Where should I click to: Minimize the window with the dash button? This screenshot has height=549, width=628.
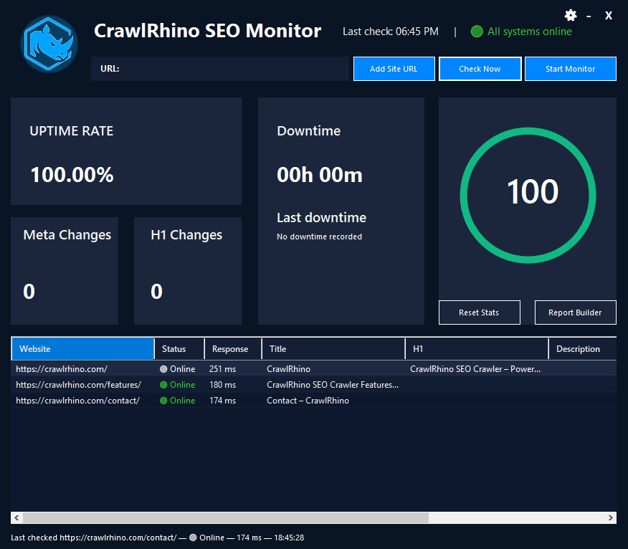tap(589, 16)
